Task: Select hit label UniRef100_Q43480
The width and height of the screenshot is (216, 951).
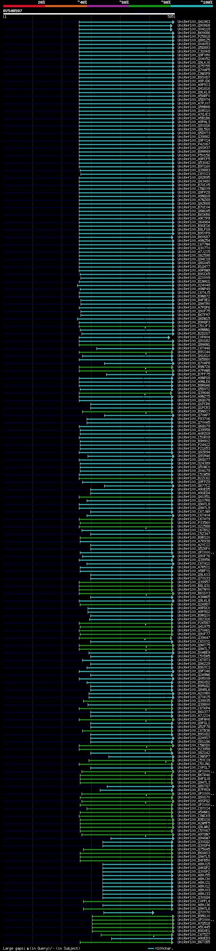Action: (x=194, y=181)
